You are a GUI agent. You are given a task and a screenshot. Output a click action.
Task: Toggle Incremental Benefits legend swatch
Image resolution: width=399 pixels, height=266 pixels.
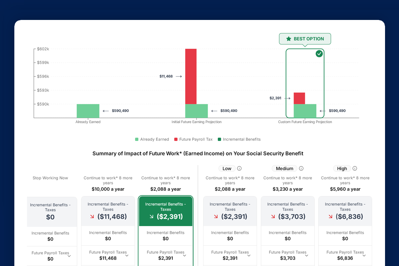(x=219, y=139)
